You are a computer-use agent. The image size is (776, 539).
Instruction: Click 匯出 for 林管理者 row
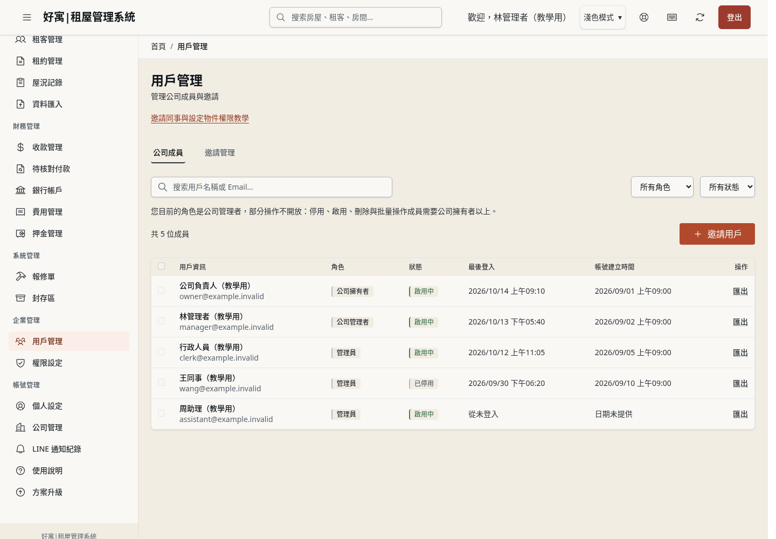[x=740, y=322]
